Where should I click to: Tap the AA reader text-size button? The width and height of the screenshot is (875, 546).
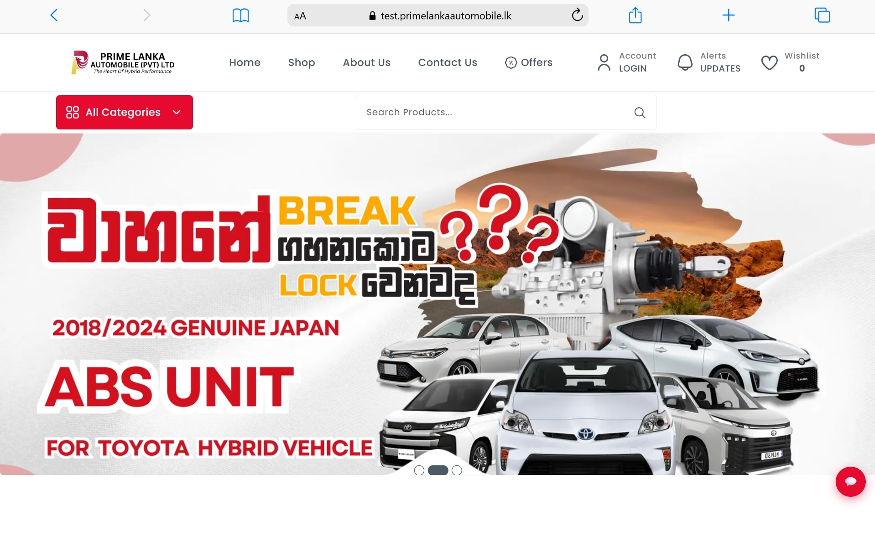point(300,16)
